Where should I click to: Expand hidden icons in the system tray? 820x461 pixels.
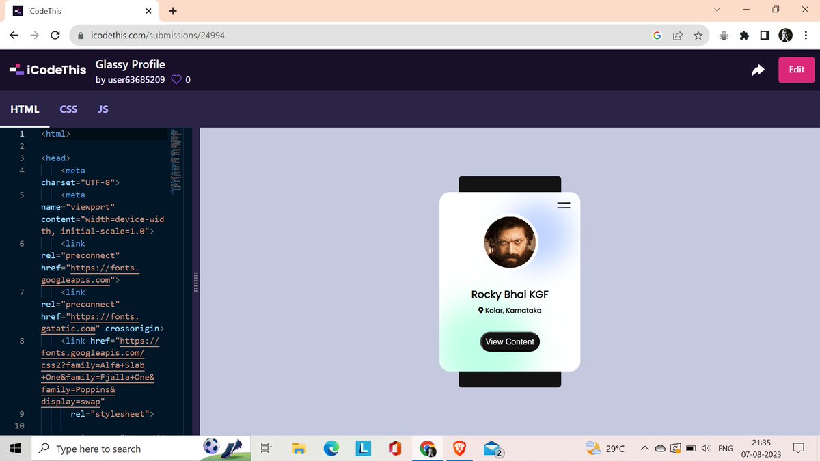[x=644, y=449]
